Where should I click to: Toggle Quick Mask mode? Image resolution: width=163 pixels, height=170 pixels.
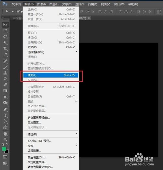click(x=5, y=157)
